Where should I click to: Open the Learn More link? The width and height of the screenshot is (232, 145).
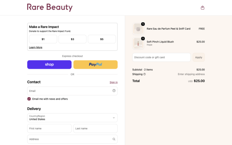36,47
